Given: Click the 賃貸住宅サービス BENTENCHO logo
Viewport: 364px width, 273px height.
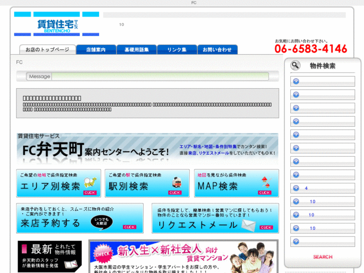Looking at the screenshot, I should coord(57,24).
